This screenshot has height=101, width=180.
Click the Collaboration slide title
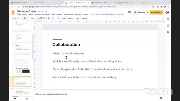[66, 45]
